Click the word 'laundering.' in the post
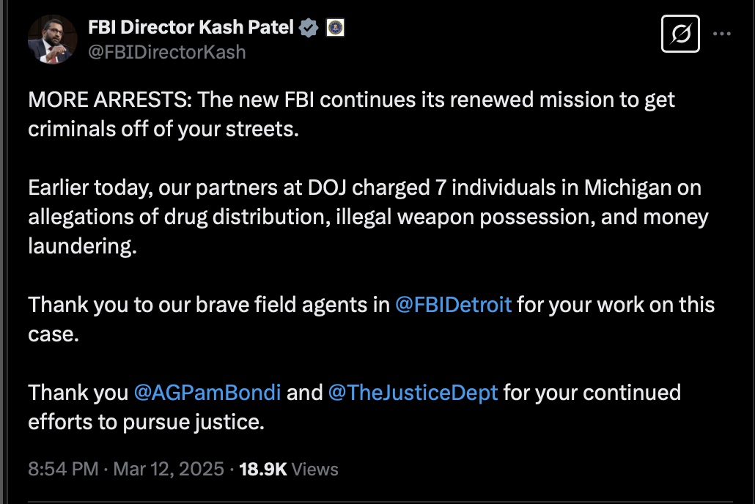 coord(82,246)
